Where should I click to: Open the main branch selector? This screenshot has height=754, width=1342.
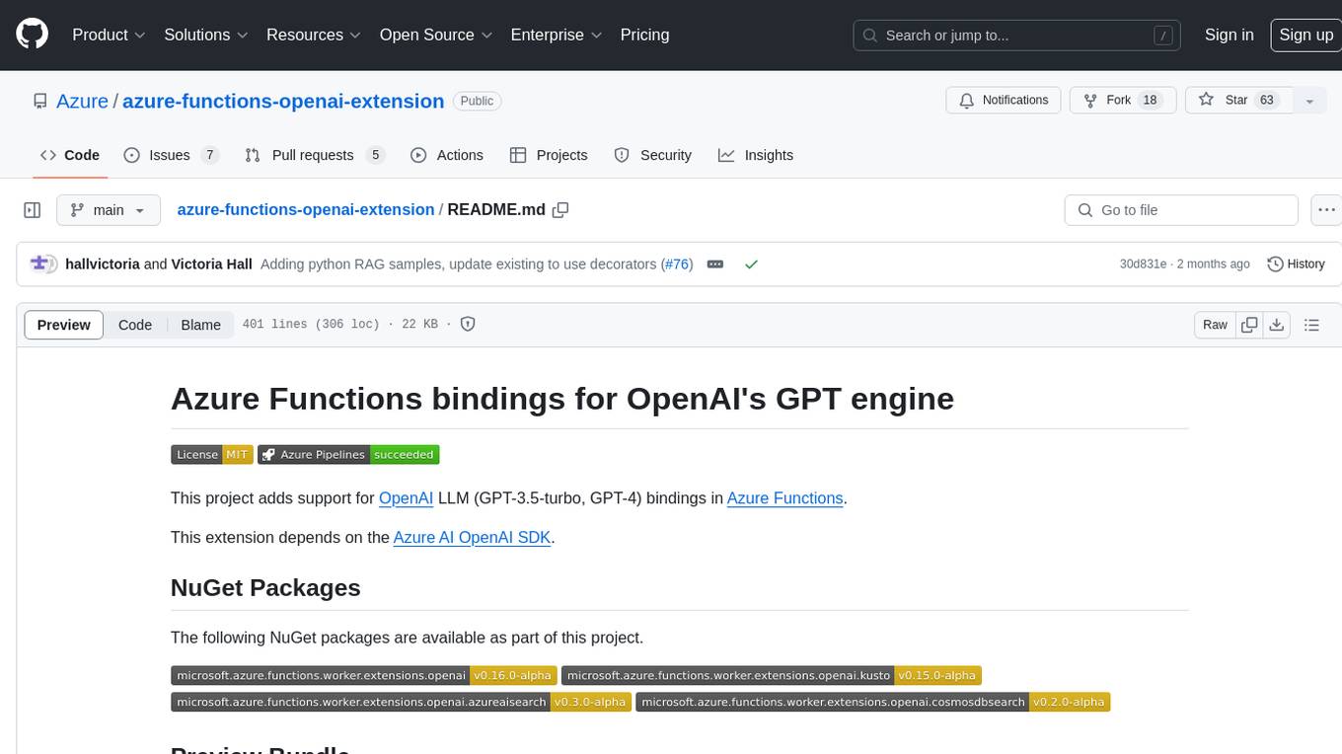pyautogui.click(x=108, y=210)
